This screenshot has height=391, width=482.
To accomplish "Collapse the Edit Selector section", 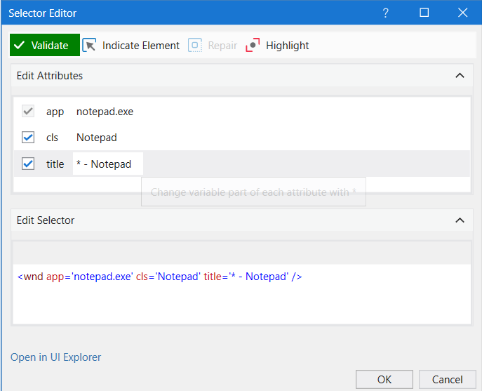I will [x=460, y=220].
